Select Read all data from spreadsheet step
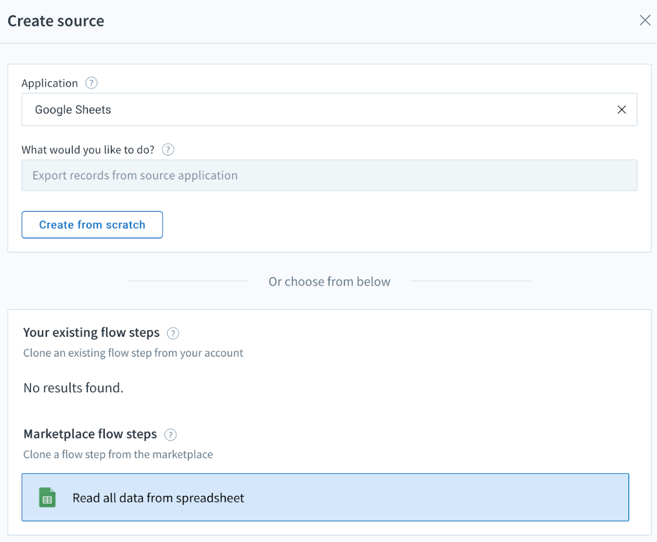657x542 pixels. (325, 497)
